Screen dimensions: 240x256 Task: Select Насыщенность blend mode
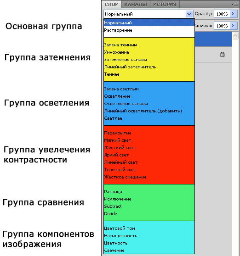pos(149,236)
